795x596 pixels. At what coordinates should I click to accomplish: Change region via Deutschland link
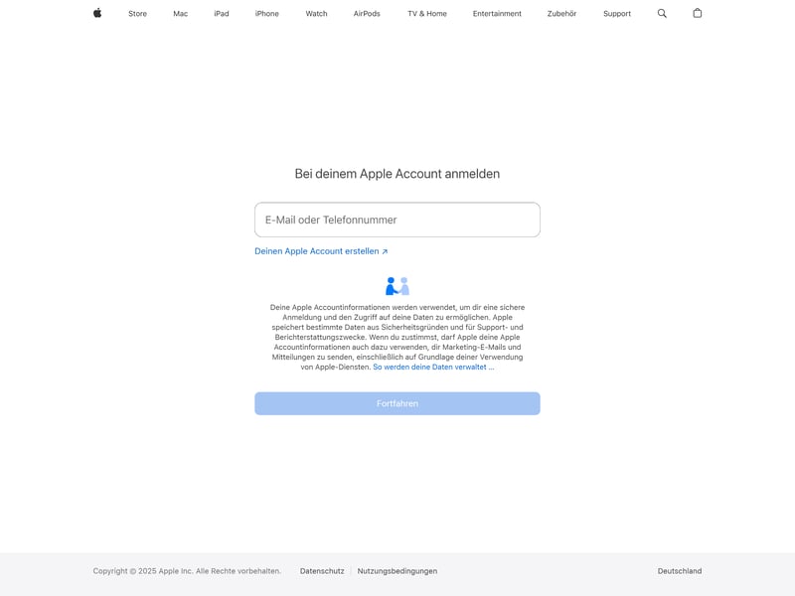(680, 570)
